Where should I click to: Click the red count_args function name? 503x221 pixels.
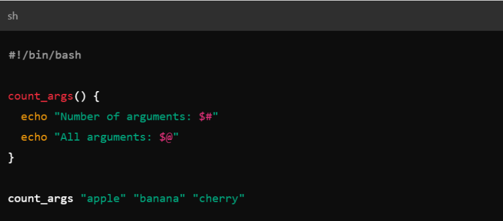point(40,97)
